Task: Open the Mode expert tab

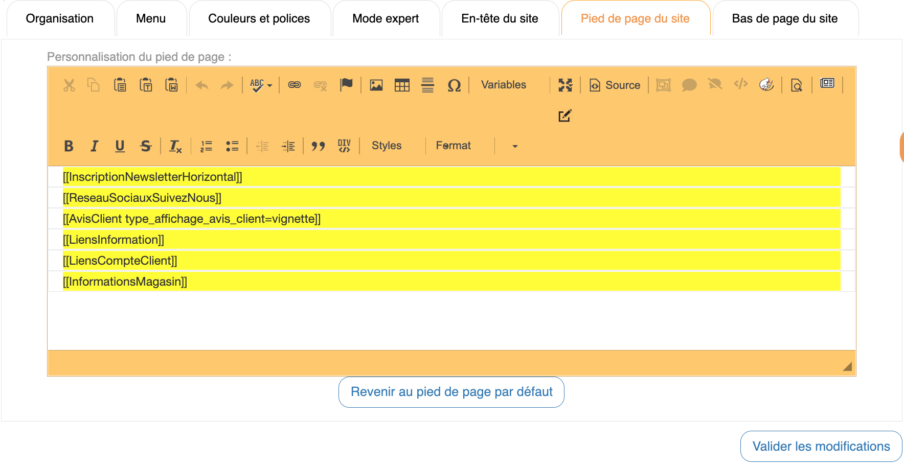Action: (x=386, y=19)
